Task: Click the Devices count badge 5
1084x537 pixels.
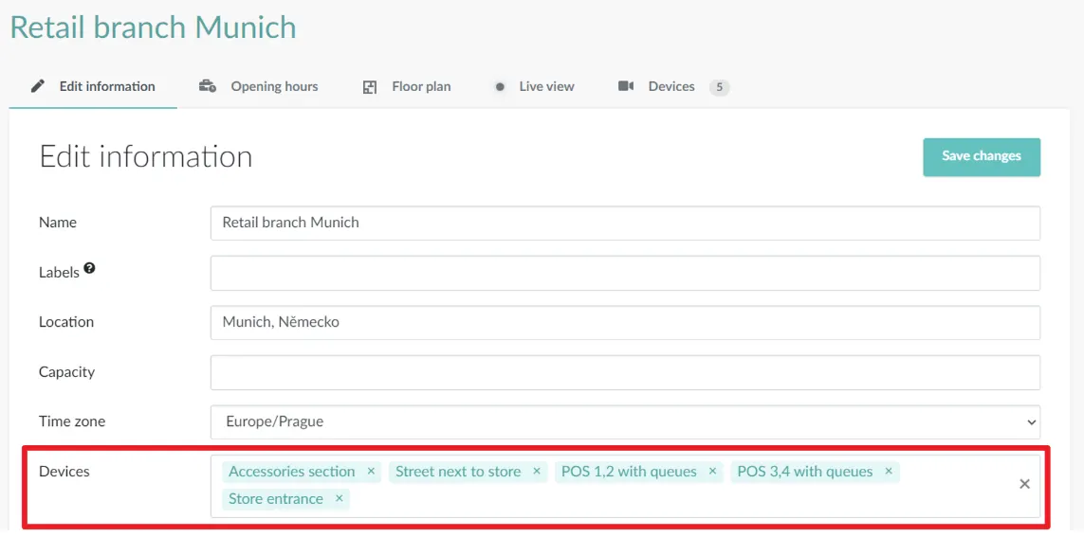Action: pyautogui.click(x=720, y=87)
